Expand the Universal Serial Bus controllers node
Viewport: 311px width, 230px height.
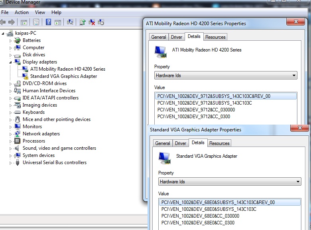(11, 163)
